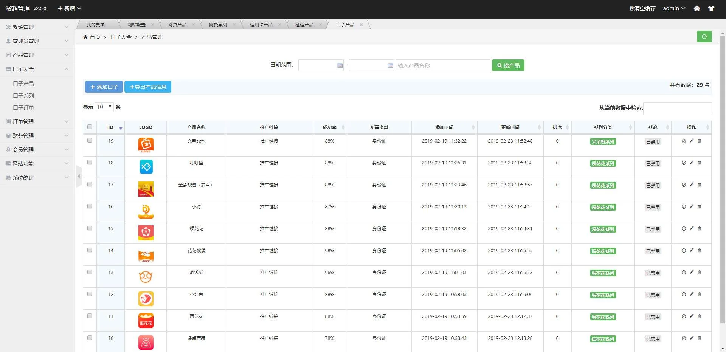Click the 添加口子 button
Screen dimensions: 726x352
point(104,87)
